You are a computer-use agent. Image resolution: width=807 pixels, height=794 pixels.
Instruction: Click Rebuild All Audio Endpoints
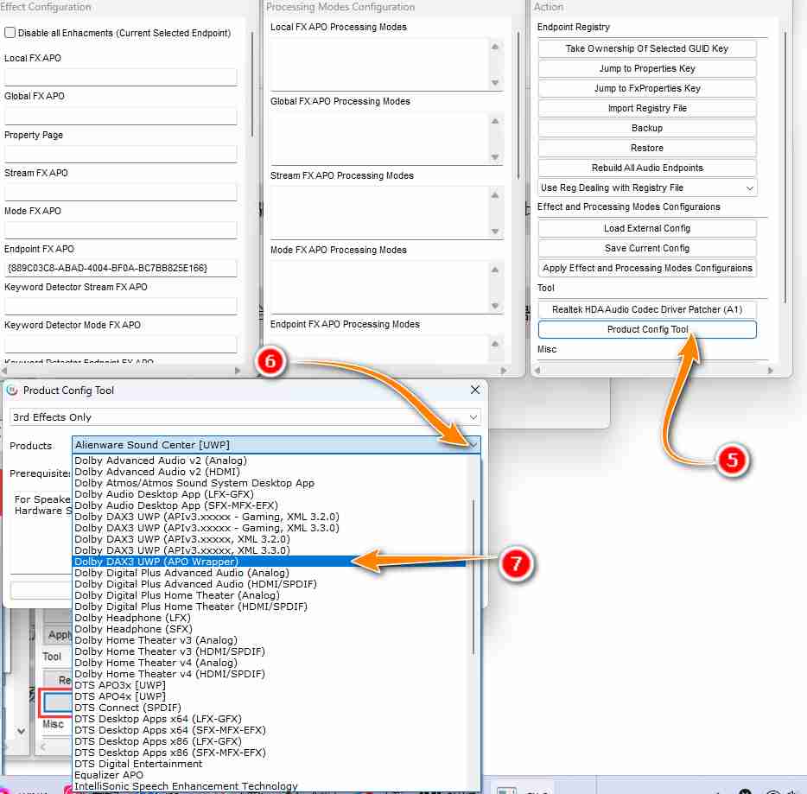(647, 168)
